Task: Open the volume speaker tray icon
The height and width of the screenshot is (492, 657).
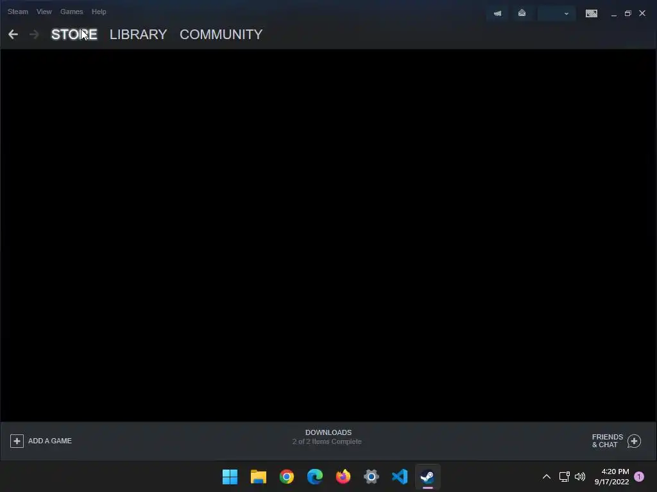Action: [x=580, y=477]
